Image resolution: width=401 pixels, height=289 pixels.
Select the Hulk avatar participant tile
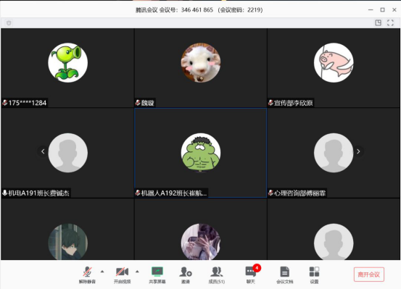[201, 153]
